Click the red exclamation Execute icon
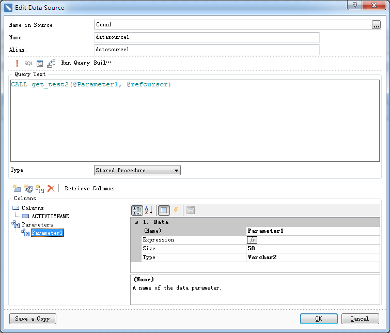 (17, 63)
